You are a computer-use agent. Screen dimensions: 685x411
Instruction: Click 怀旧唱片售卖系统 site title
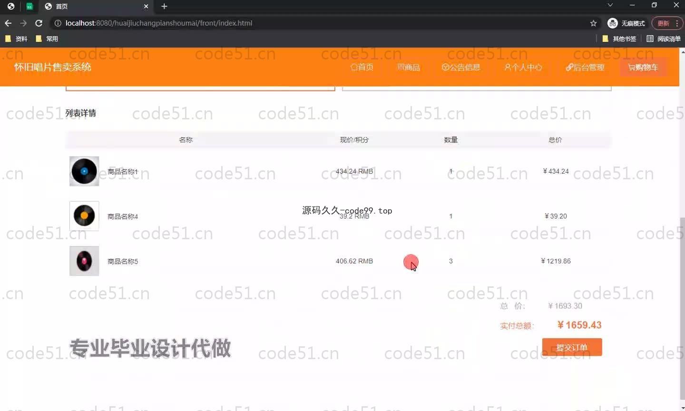(52, 67)
